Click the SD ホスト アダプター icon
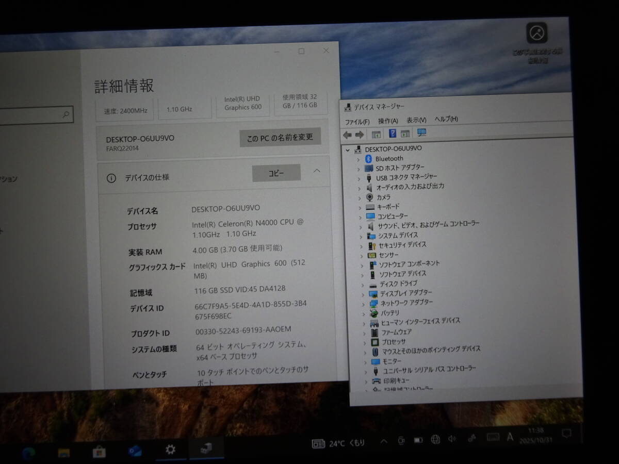The image size is (619, 464). coord(368,168)
